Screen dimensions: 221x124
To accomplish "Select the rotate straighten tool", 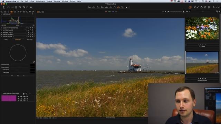I will [106, 7].
